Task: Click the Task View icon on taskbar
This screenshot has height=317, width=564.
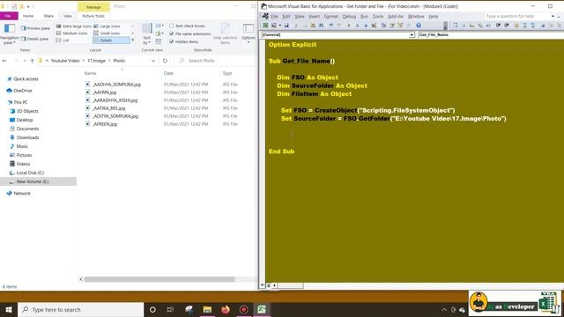Action: point(170,309)
